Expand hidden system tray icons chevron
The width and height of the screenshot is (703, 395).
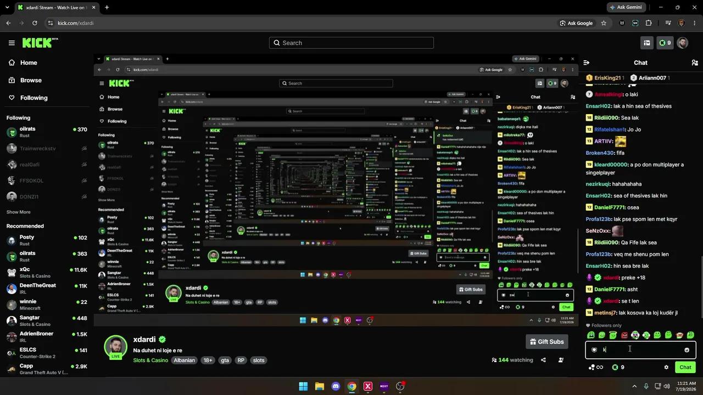coord(634,386)
